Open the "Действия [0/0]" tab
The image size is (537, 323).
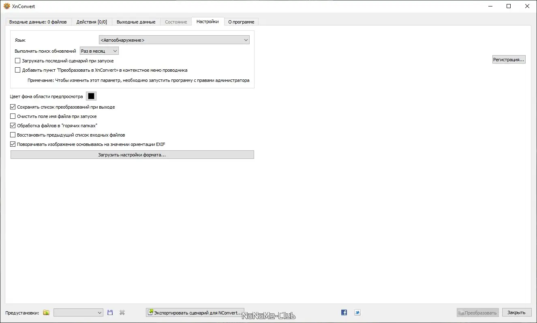pos(92,22)
